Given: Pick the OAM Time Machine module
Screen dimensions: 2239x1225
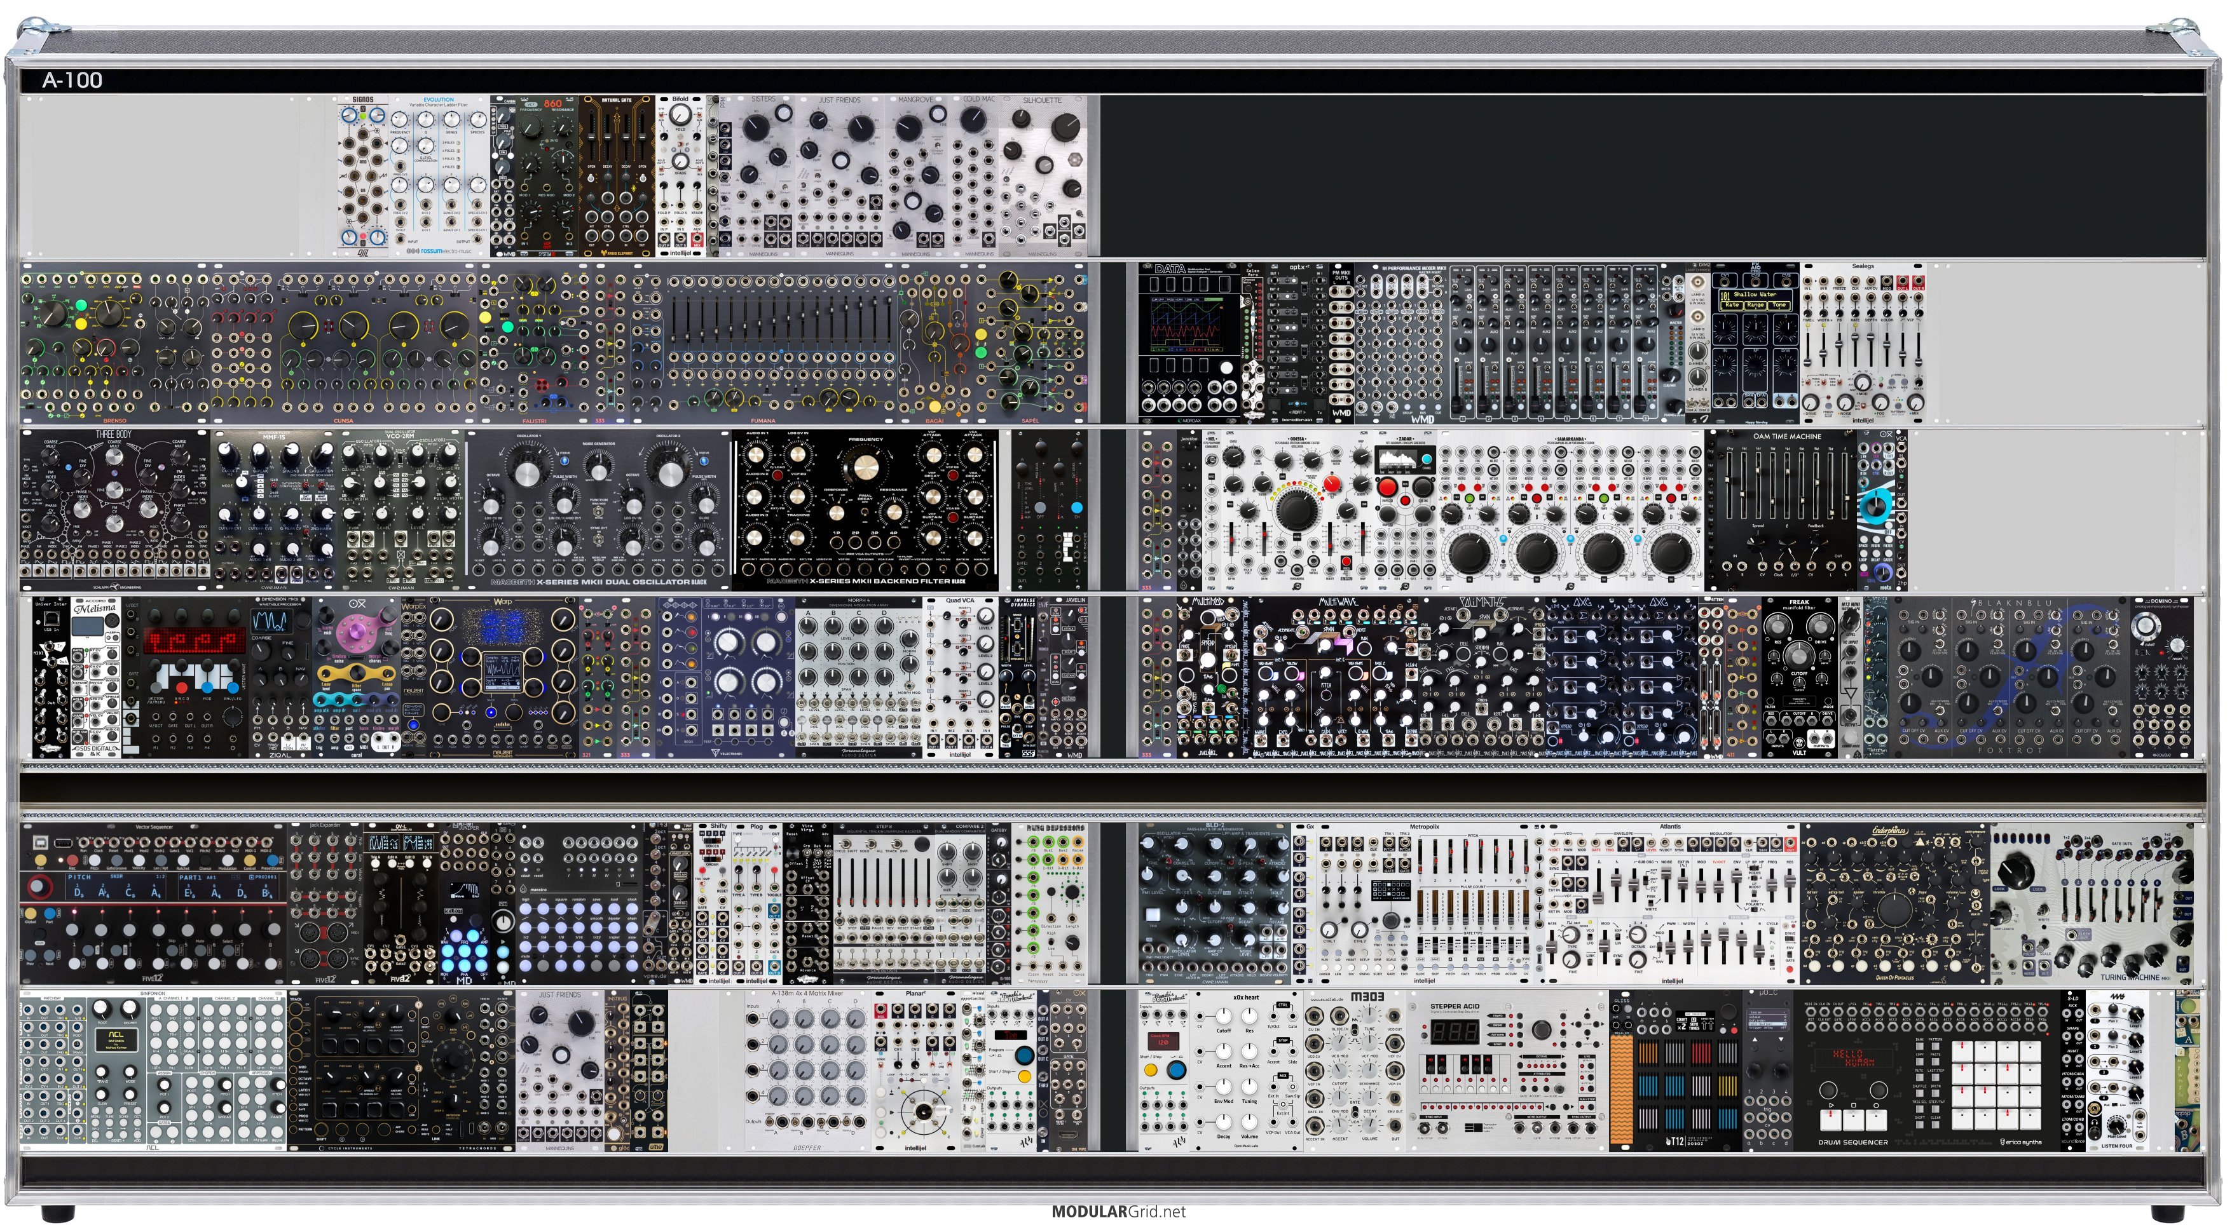Looking at the screenshot, I should pos(1781,511).
